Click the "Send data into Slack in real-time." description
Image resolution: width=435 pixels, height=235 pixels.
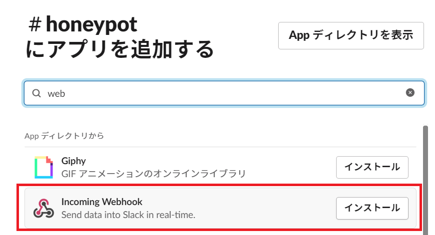pos(128,215)
